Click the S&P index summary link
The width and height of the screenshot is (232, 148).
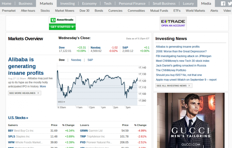point(125,48)
